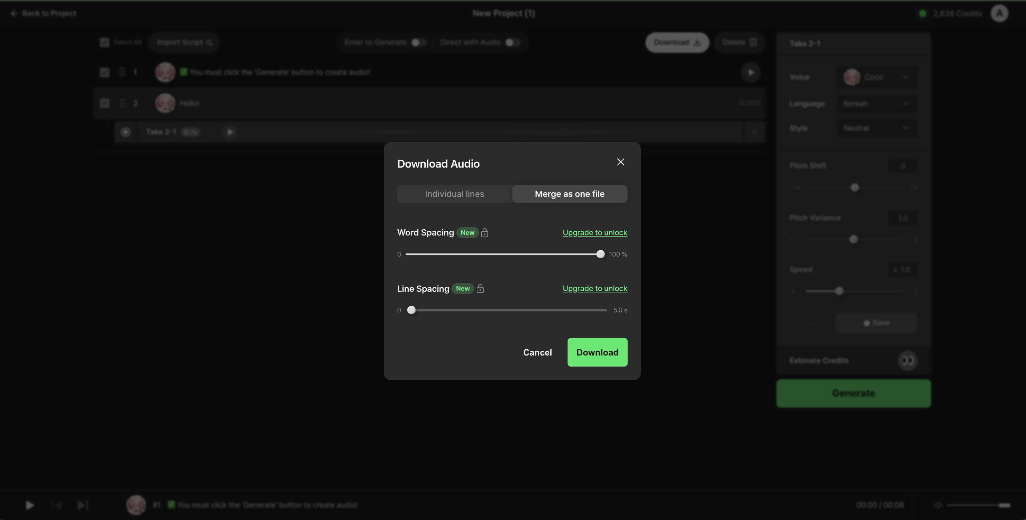Play from the bottom player bar
Screen dimensions: 1026x520
29,505
